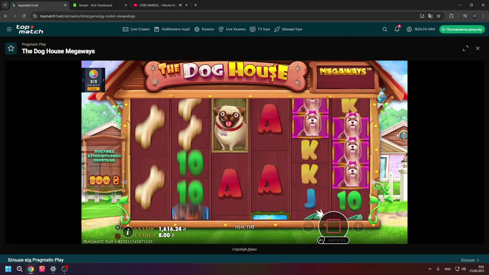Open user account profile icon
Screen dimensions: 489x275
pyautogui.click(x=409, y=29)
